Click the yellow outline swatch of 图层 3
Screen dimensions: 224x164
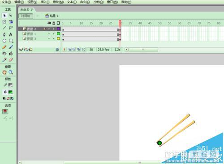click(59, 39)
